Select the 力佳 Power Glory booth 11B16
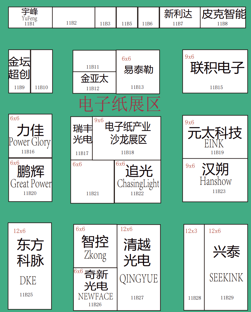The width and height of the screenshot is (251, 312). [x=30, y=136]
